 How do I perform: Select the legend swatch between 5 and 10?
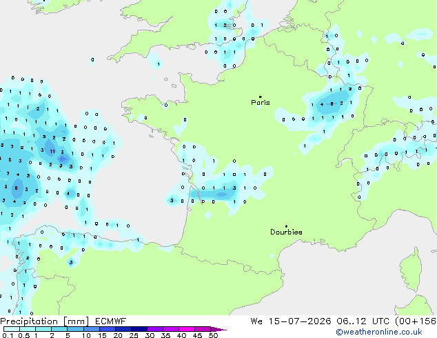(x=75, y=329)
